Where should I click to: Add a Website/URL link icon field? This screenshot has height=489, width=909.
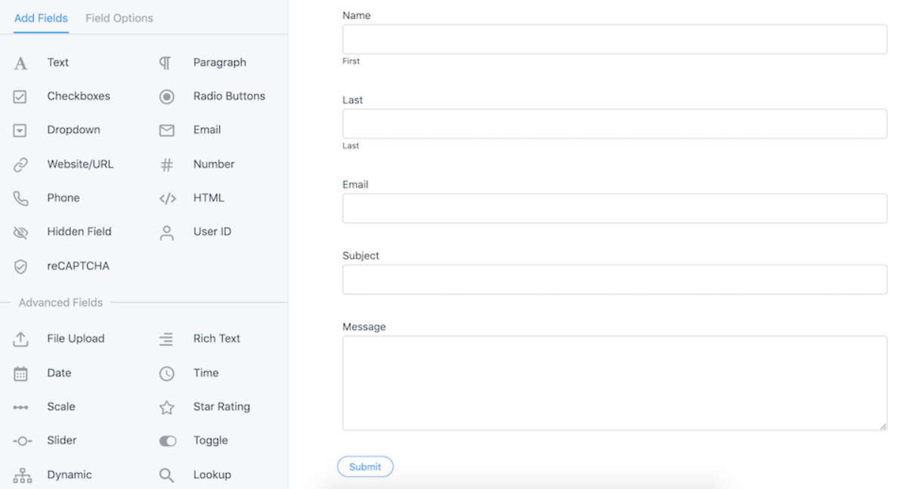20,165
